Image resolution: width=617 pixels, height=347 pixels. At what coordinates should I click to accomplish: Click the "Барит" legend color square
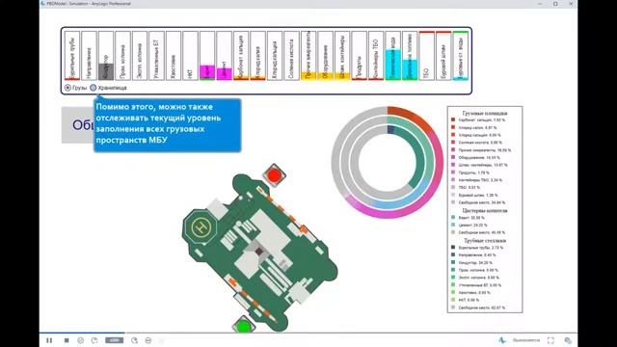[x=453, y=217]
